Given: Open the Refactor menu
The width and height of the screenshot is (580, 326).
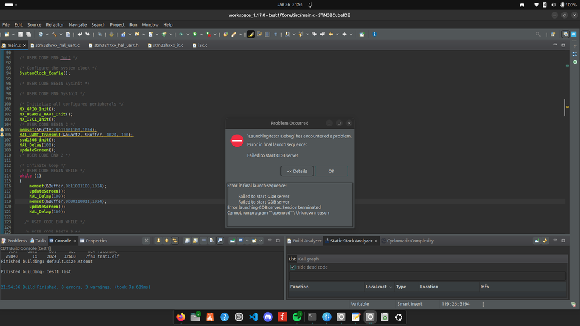Looking at the screenshot, I should 55,25.
